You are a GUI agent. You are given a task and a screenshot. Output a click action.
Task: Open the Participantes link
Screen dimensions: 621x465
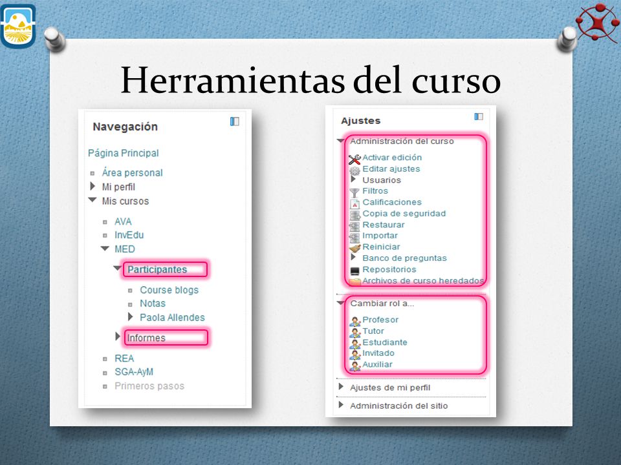[157, 269]
